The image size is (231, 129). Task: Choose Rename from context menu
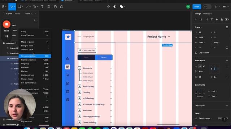pos(35,67)
